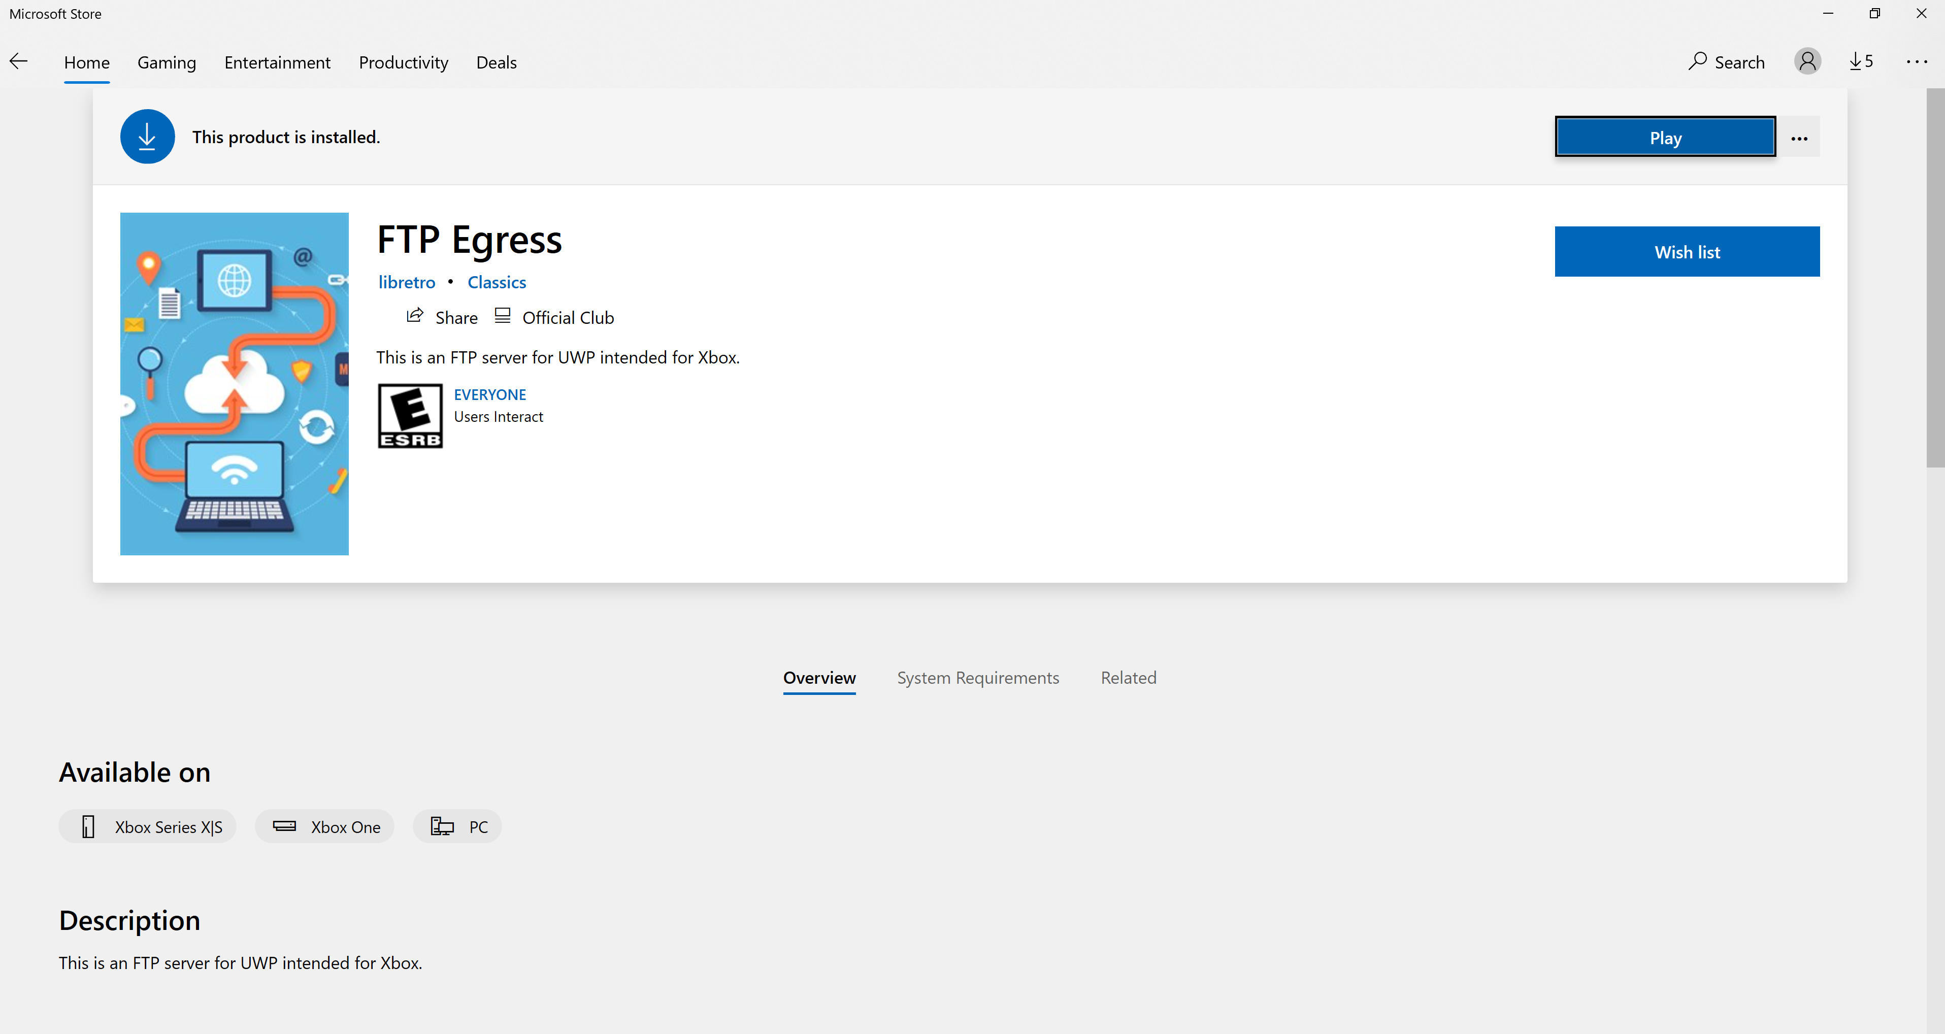The image size is (1945, 1034).
Task: Click the 'Available on' heading
Action: click(x=135, y=772)
